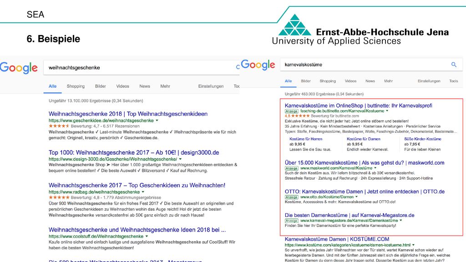This screenshot has width=466, height=262.
Task: Expand the arrow next to radbag.de URL
Action: pyautogui.click(x=143, y=192)
